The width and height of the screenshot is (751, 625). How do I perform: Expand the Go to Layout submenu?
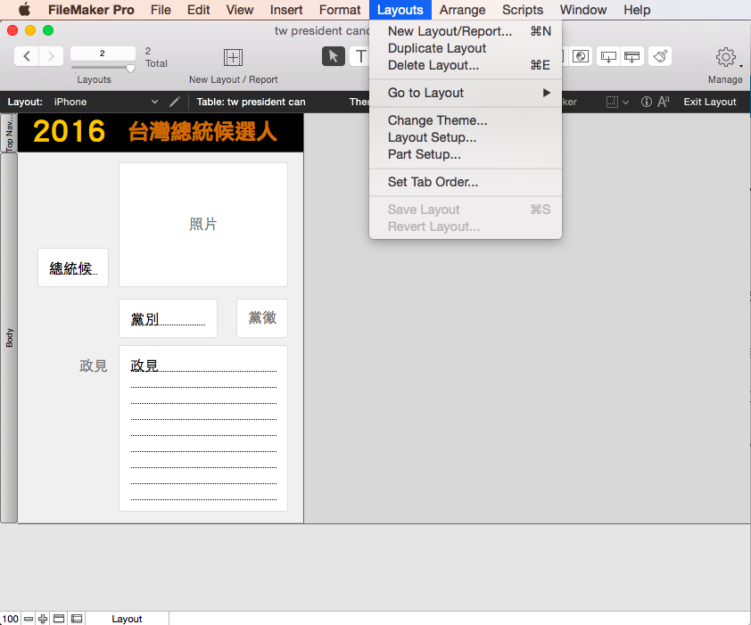pyautogui.click(x=425, y=93)
